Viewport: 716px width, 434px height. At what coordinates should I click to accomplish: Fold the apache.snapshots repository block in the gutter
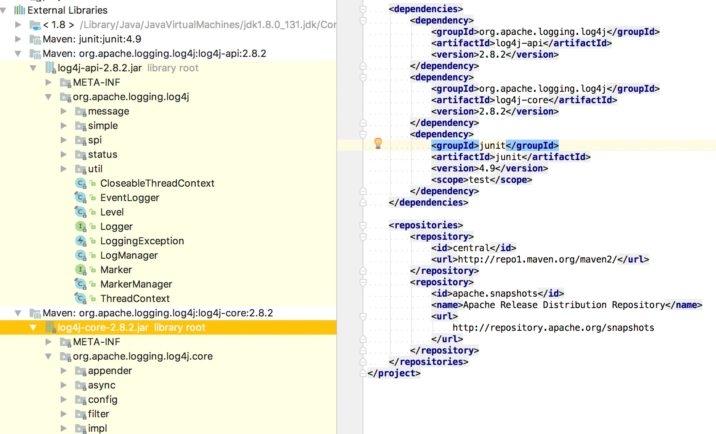coord(363,283)
